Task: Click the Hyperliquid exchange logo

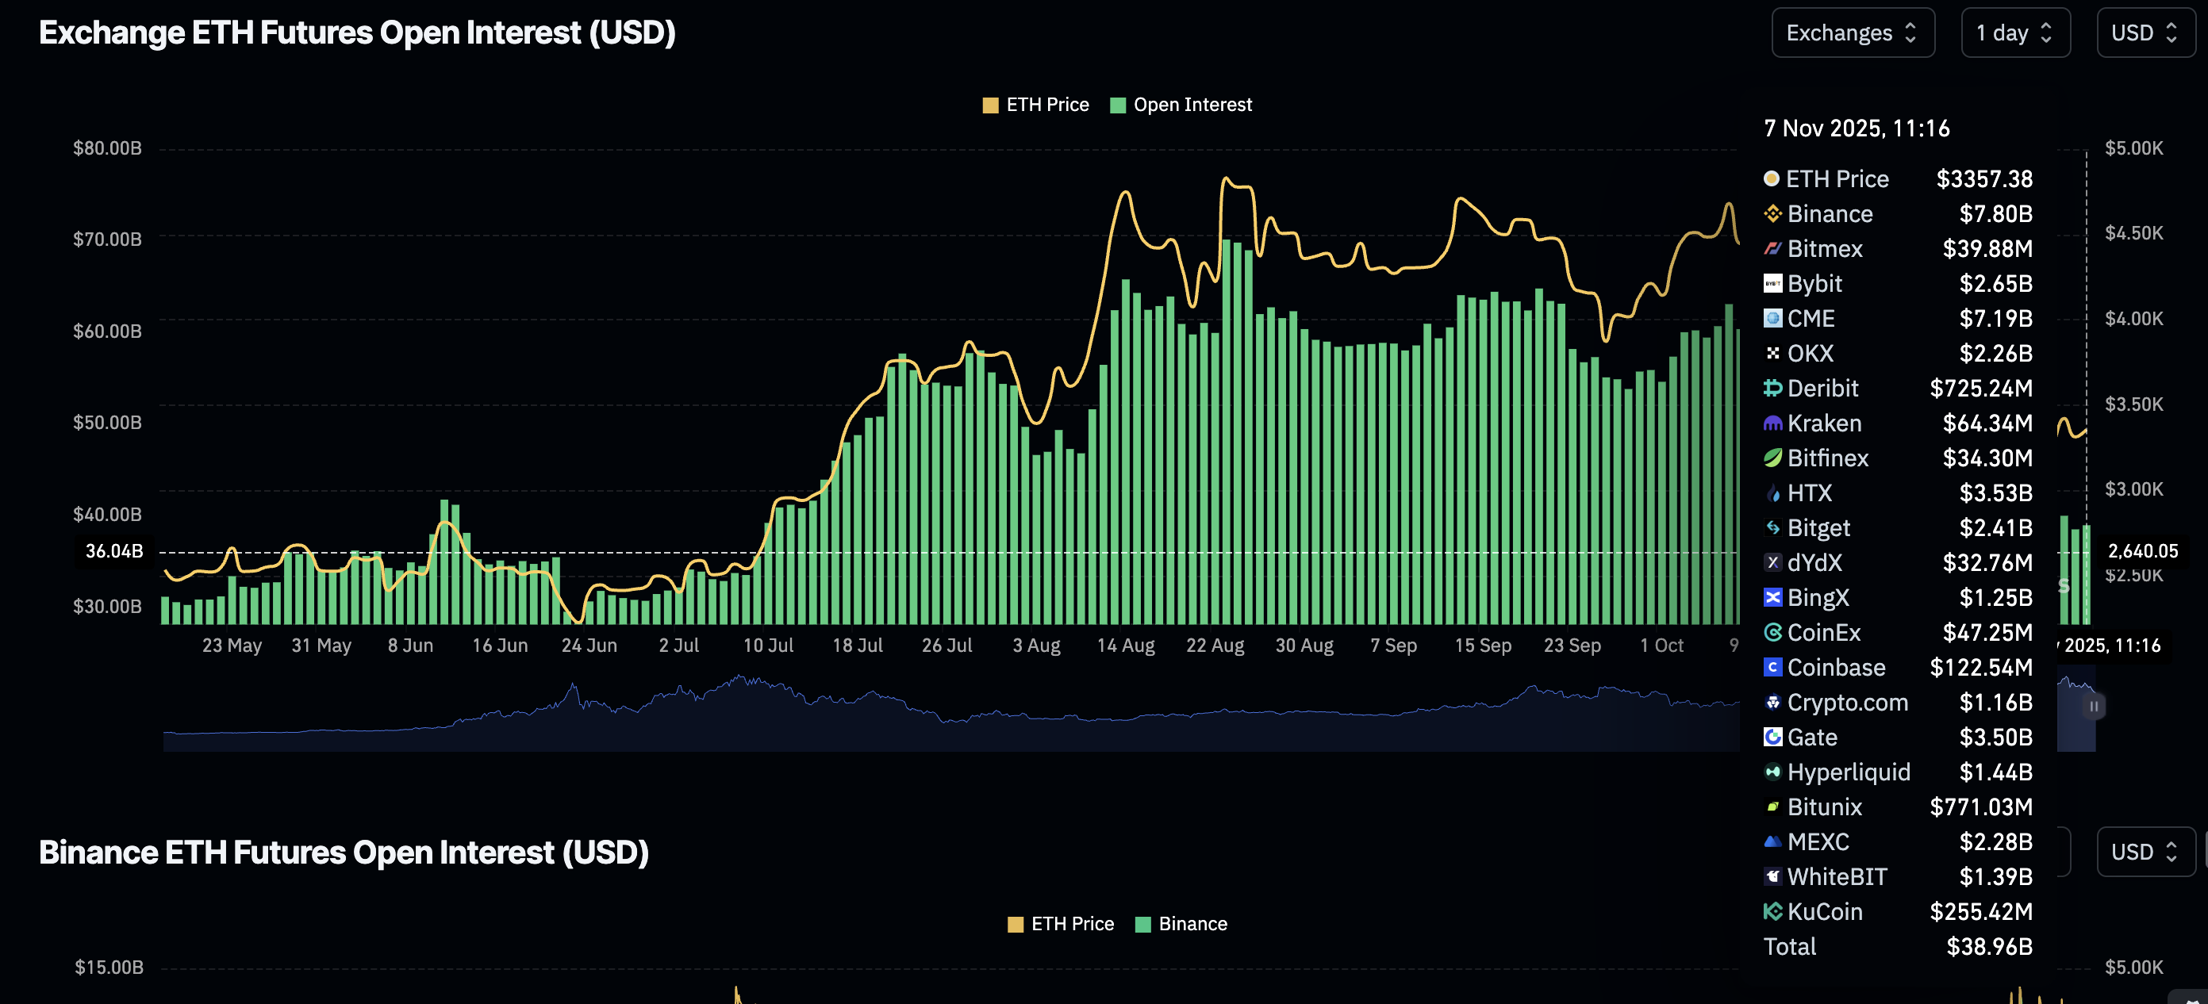Action: pos(1772,772)
